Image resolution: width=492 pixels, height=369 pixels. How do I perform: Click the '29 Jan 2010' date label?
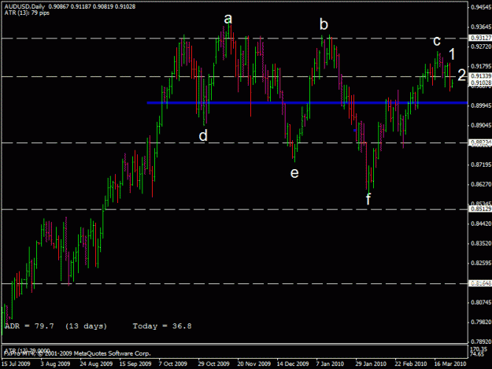pos(371,364)
